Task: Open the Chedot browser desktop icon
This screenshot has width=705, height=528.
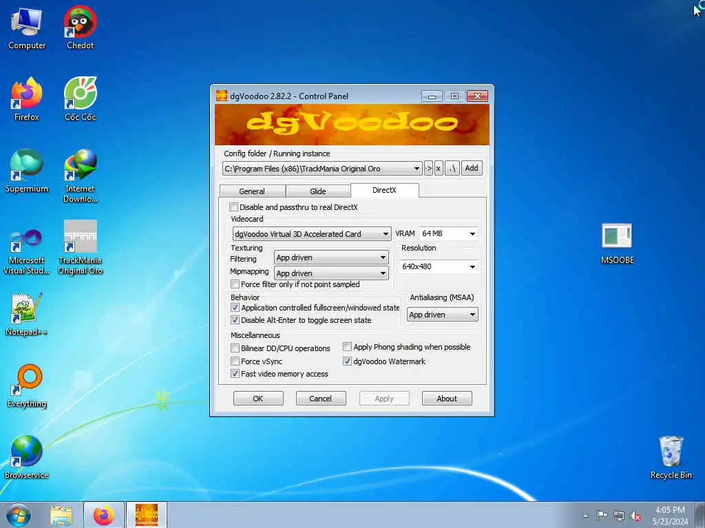Action: click(x=80, y=28)
